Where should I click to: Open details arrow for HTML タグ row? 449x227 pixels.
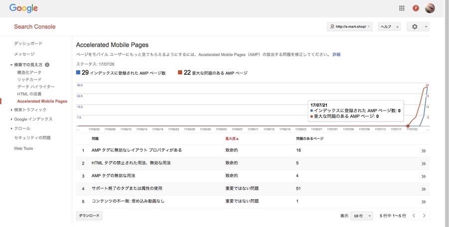coord(424,164)
